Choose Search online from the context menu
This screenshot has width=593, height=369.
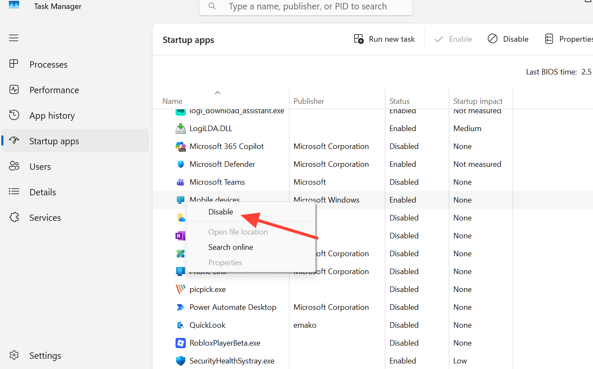click(230, 247)
